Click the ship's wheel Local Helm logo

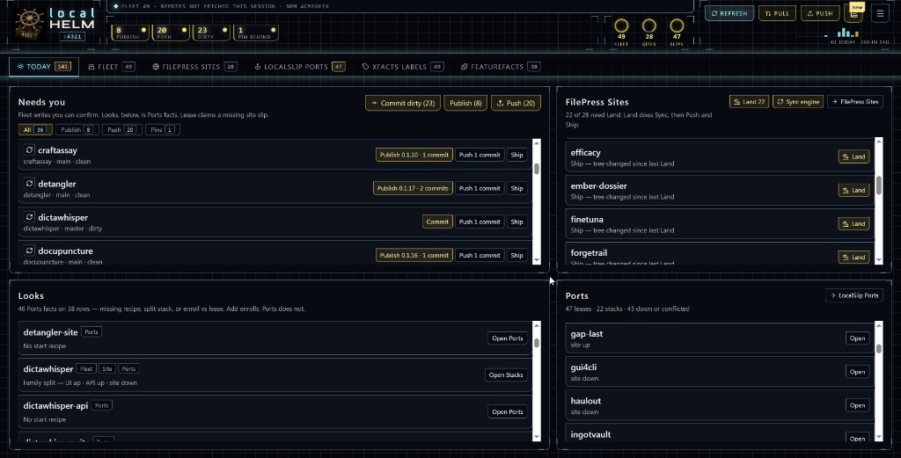coord(29,24)
